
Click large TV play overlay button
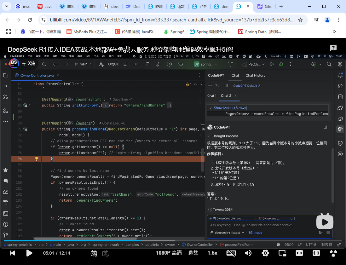tap(325, 222)
